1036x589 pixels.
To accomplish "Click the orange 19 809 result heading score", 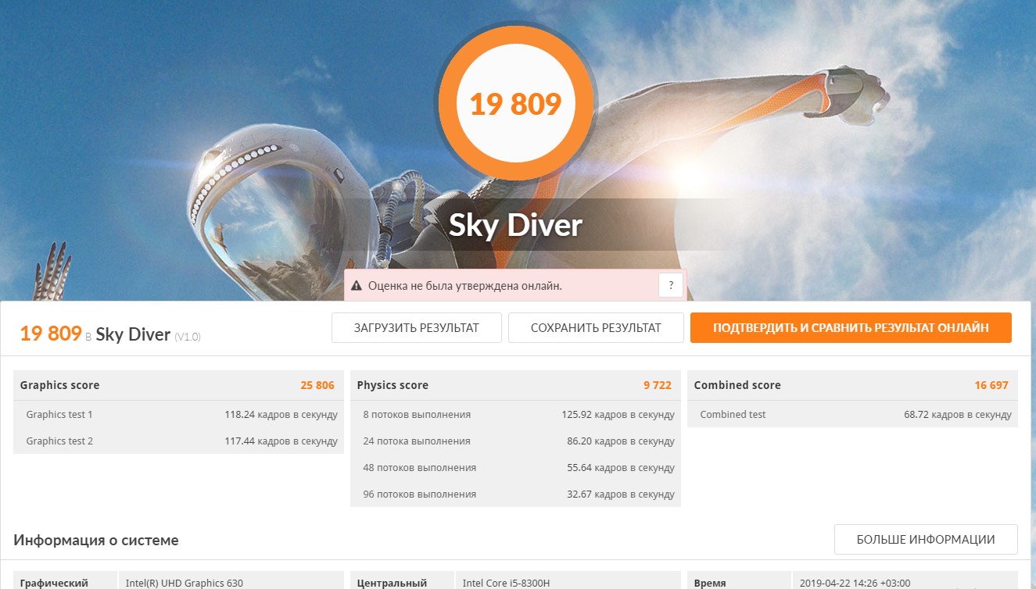I will click(x=51, y=334).
